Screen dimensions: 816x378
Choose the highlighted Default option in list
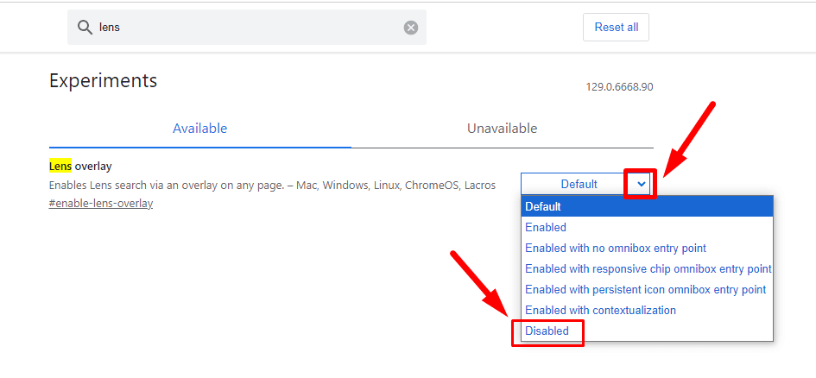[x=648, y=206]
